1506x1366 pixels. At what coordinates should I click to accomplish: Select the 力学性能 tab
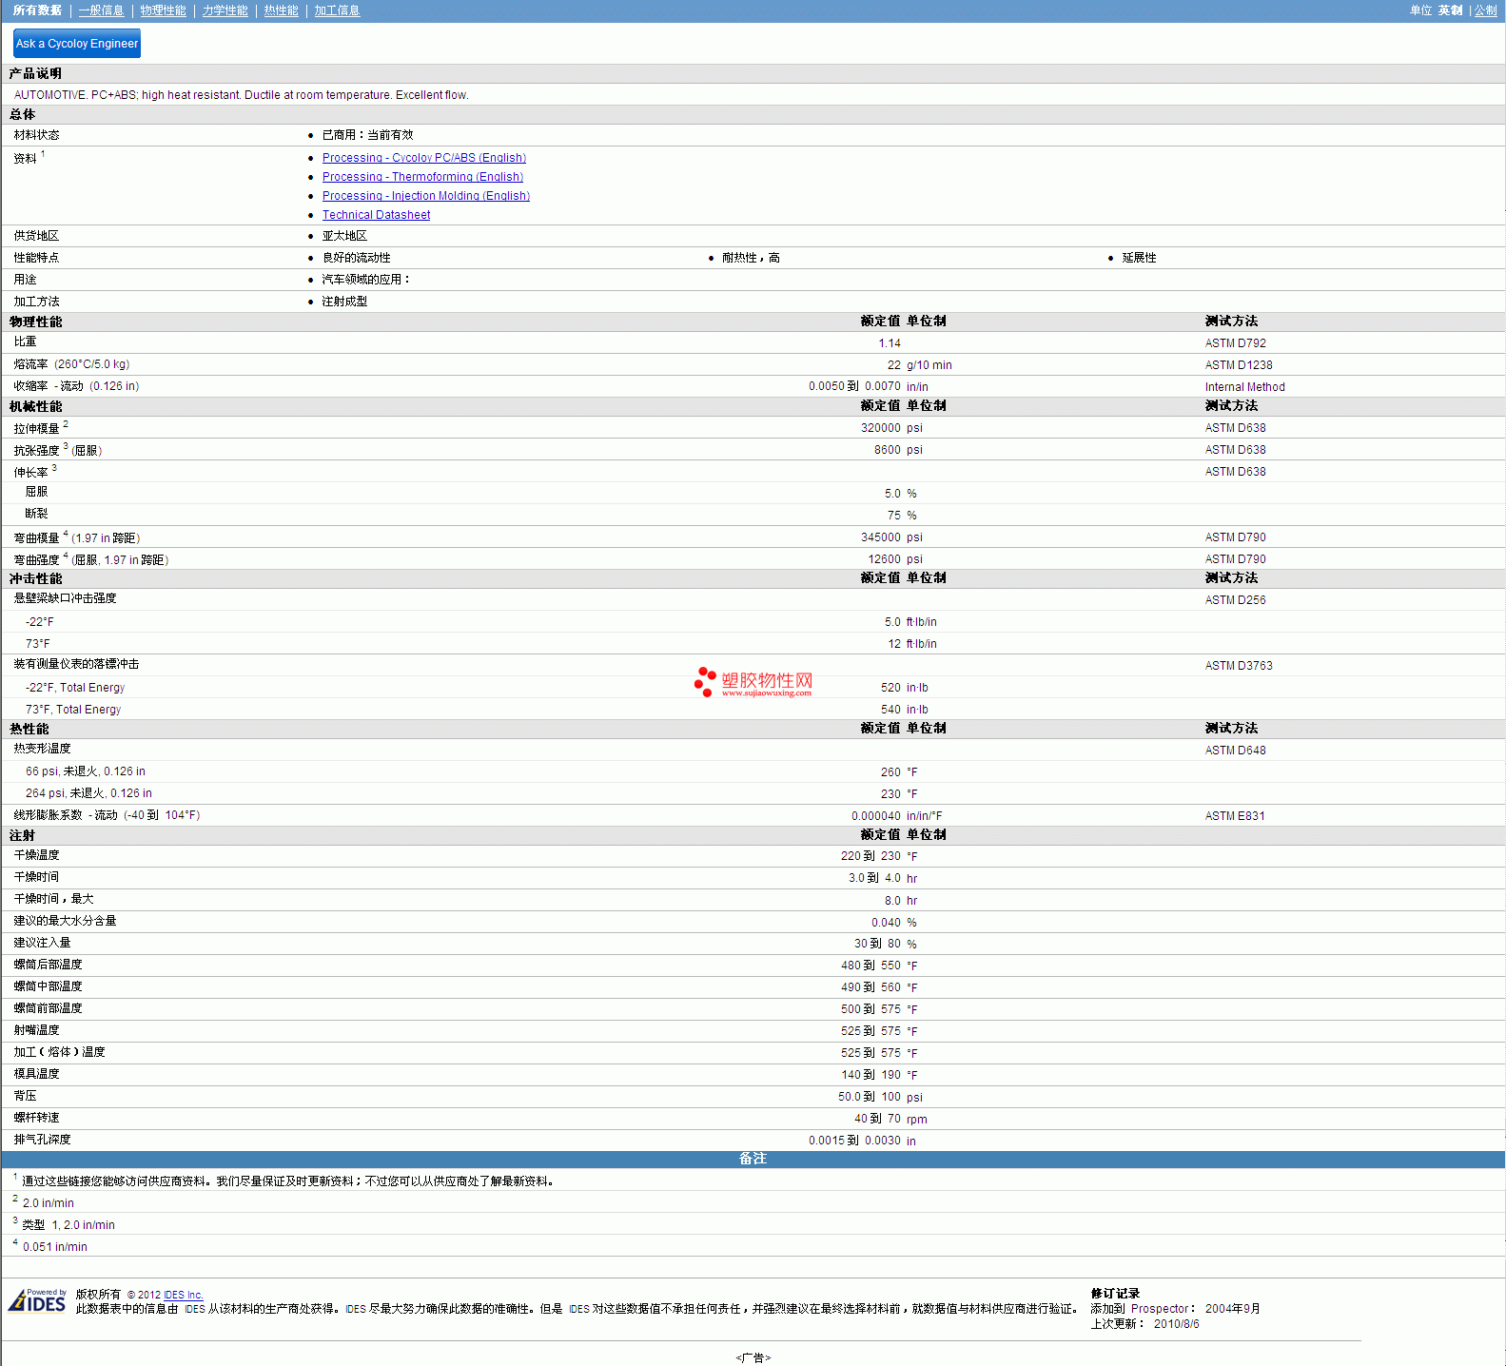pyautogui.click(x=225, y=10)
